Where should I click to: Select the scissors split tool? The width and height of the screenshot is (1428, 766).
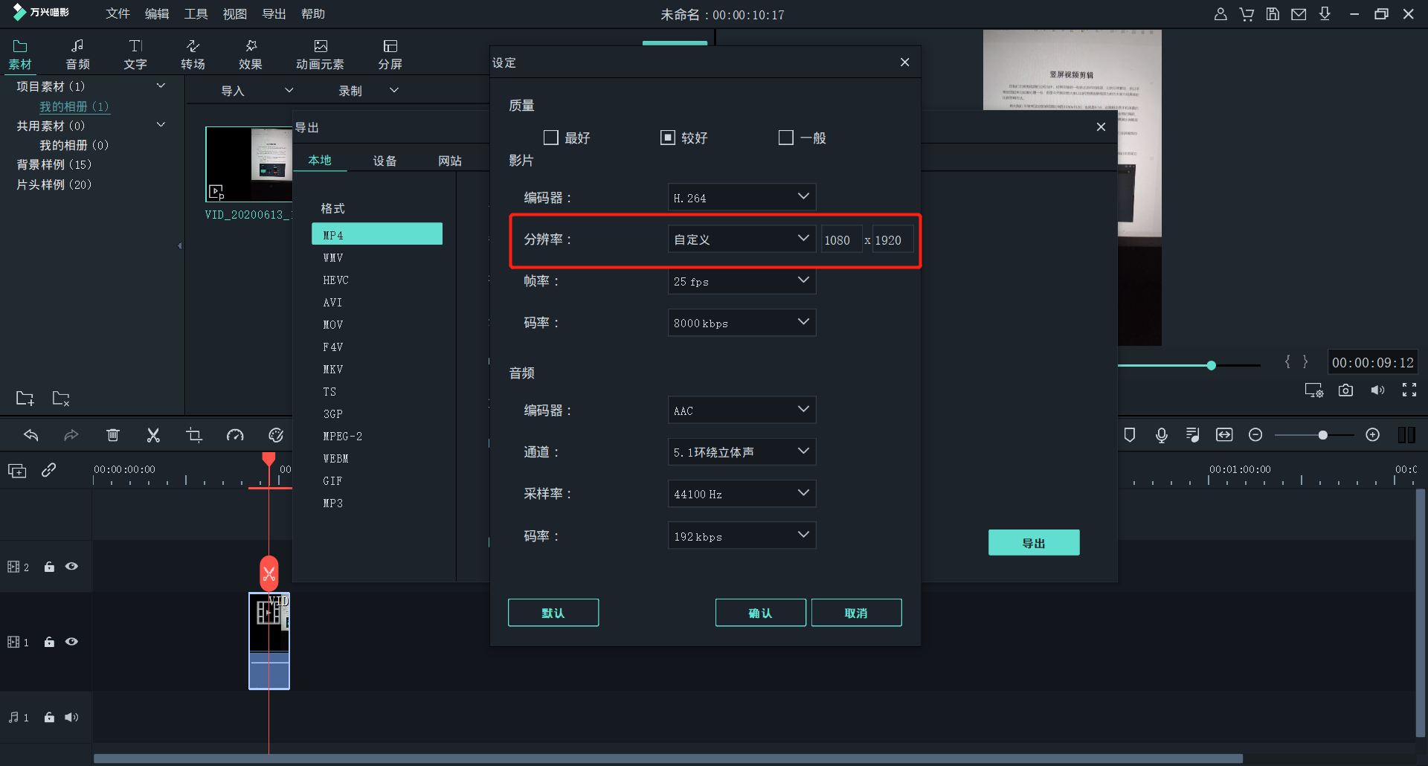tap(153, 435)
